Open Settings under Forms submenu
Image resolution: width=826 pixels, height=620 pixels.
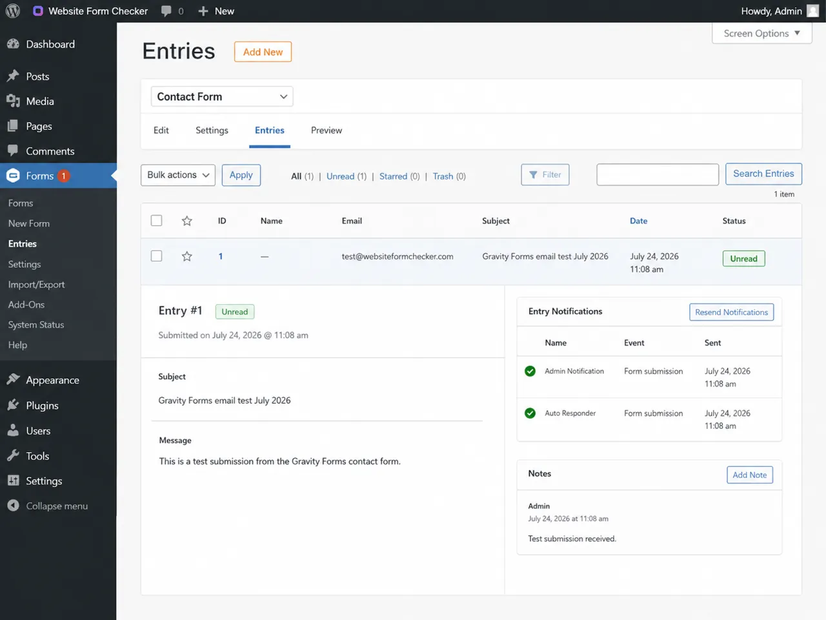coord(25,264)
